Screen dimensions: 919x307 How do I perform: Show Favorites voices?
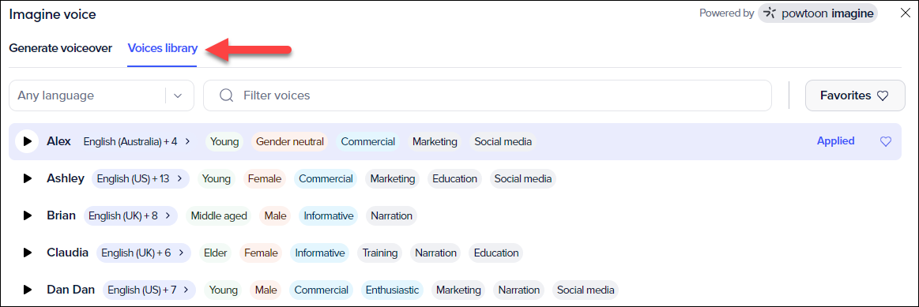(x=855, y=95)
